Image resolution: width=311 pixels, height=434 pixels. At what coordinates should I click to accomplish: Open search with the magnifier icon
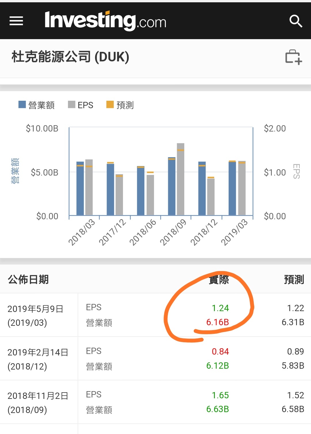tap(296, 21)
